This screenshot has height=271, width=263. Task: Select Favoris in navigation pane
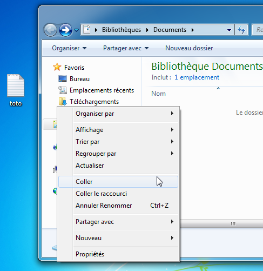(74, 68)
